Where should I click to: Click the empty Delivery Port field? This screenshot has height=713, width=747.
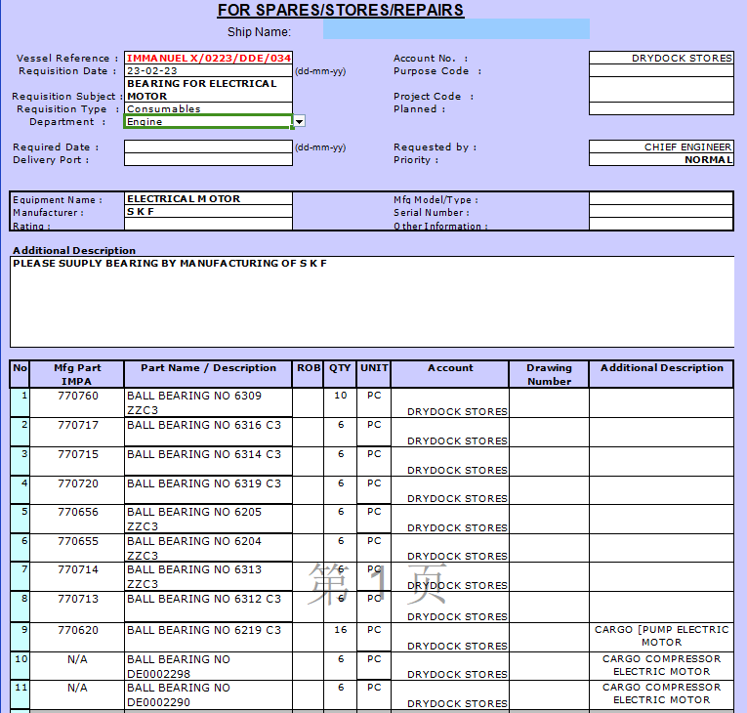click(208, 159)
